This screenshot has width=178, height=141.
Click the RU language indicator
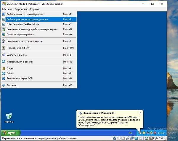coord(131,133)
